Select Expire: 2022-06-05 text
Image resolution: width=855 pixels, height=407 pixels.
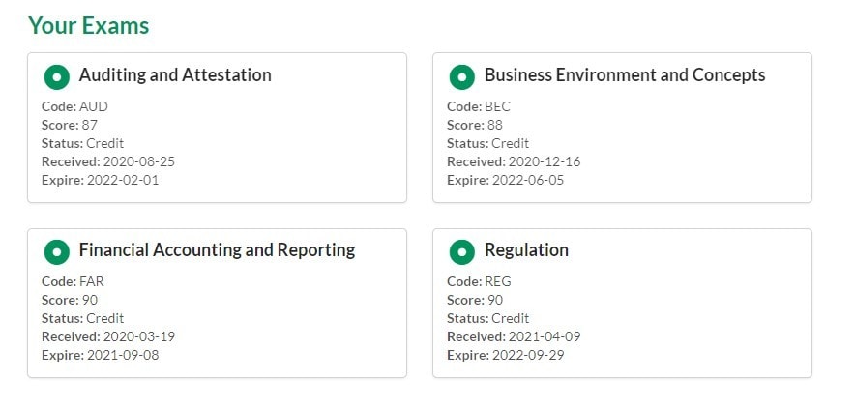click(505, 180)
